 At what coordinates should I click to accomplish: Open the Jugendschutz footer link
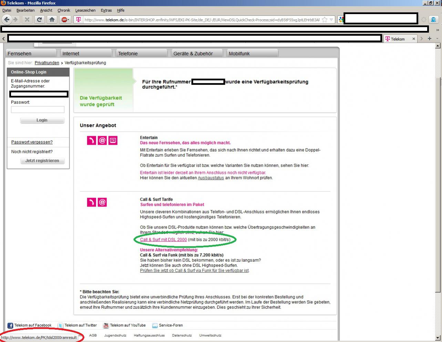(x=115, y=335)
